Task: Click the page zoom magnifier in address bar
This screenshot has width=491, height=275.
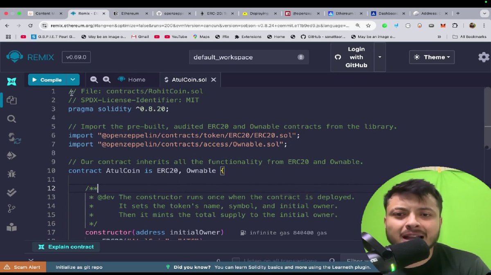Action: pyautogui.click(x=358, y=25)
